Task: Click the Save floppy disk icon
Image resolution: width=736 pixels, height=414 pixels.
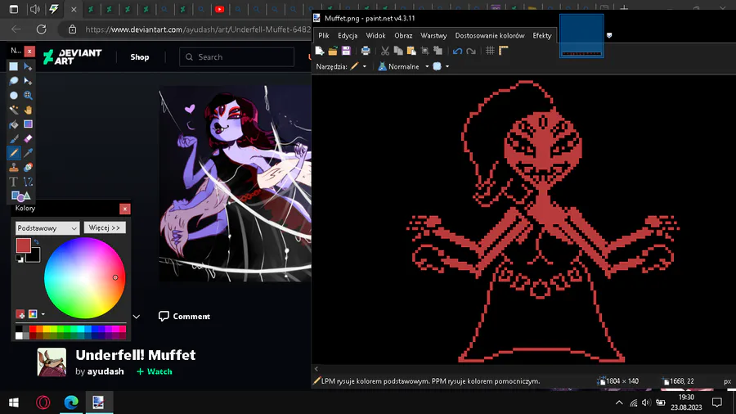Action: pos(346,51)
